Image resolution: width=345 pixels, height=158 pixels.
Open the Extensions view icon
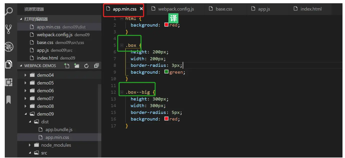coord(9,82)
